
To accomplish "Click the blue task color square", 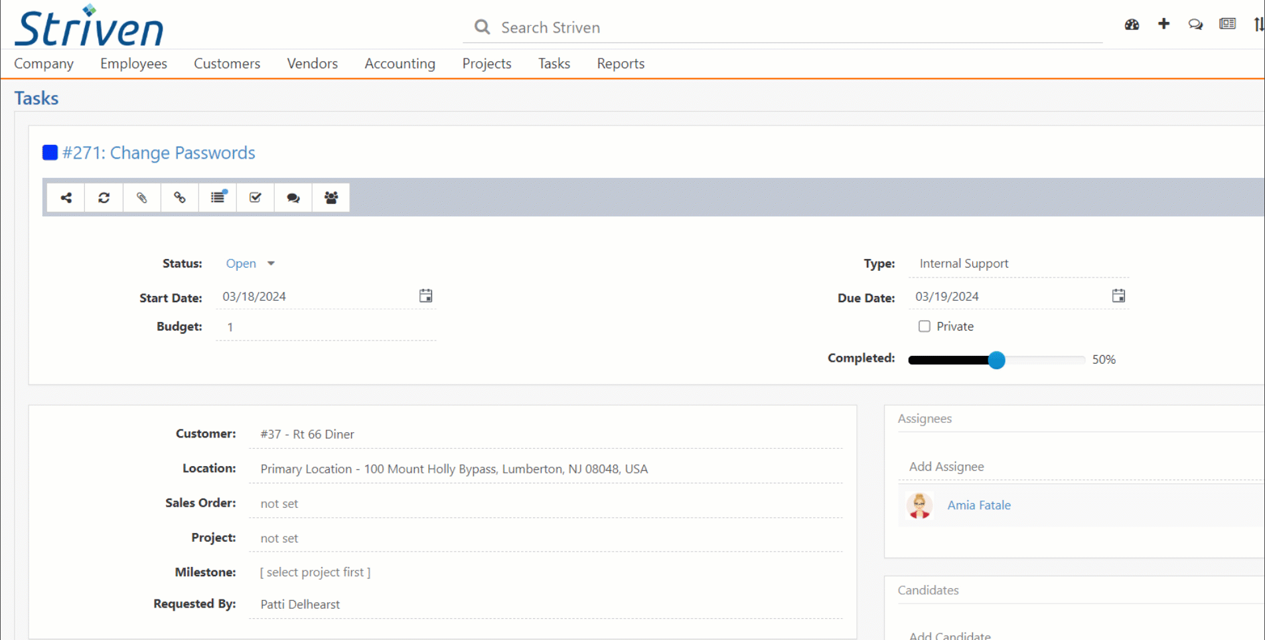I will point(50,153).
